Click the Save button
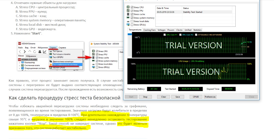The width and height of the screenshot is (274, 139). coord(178,97)
